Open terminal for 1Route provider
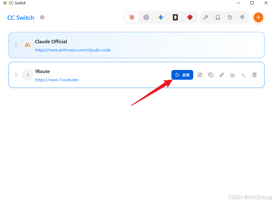273x202 pixels. 243,75
